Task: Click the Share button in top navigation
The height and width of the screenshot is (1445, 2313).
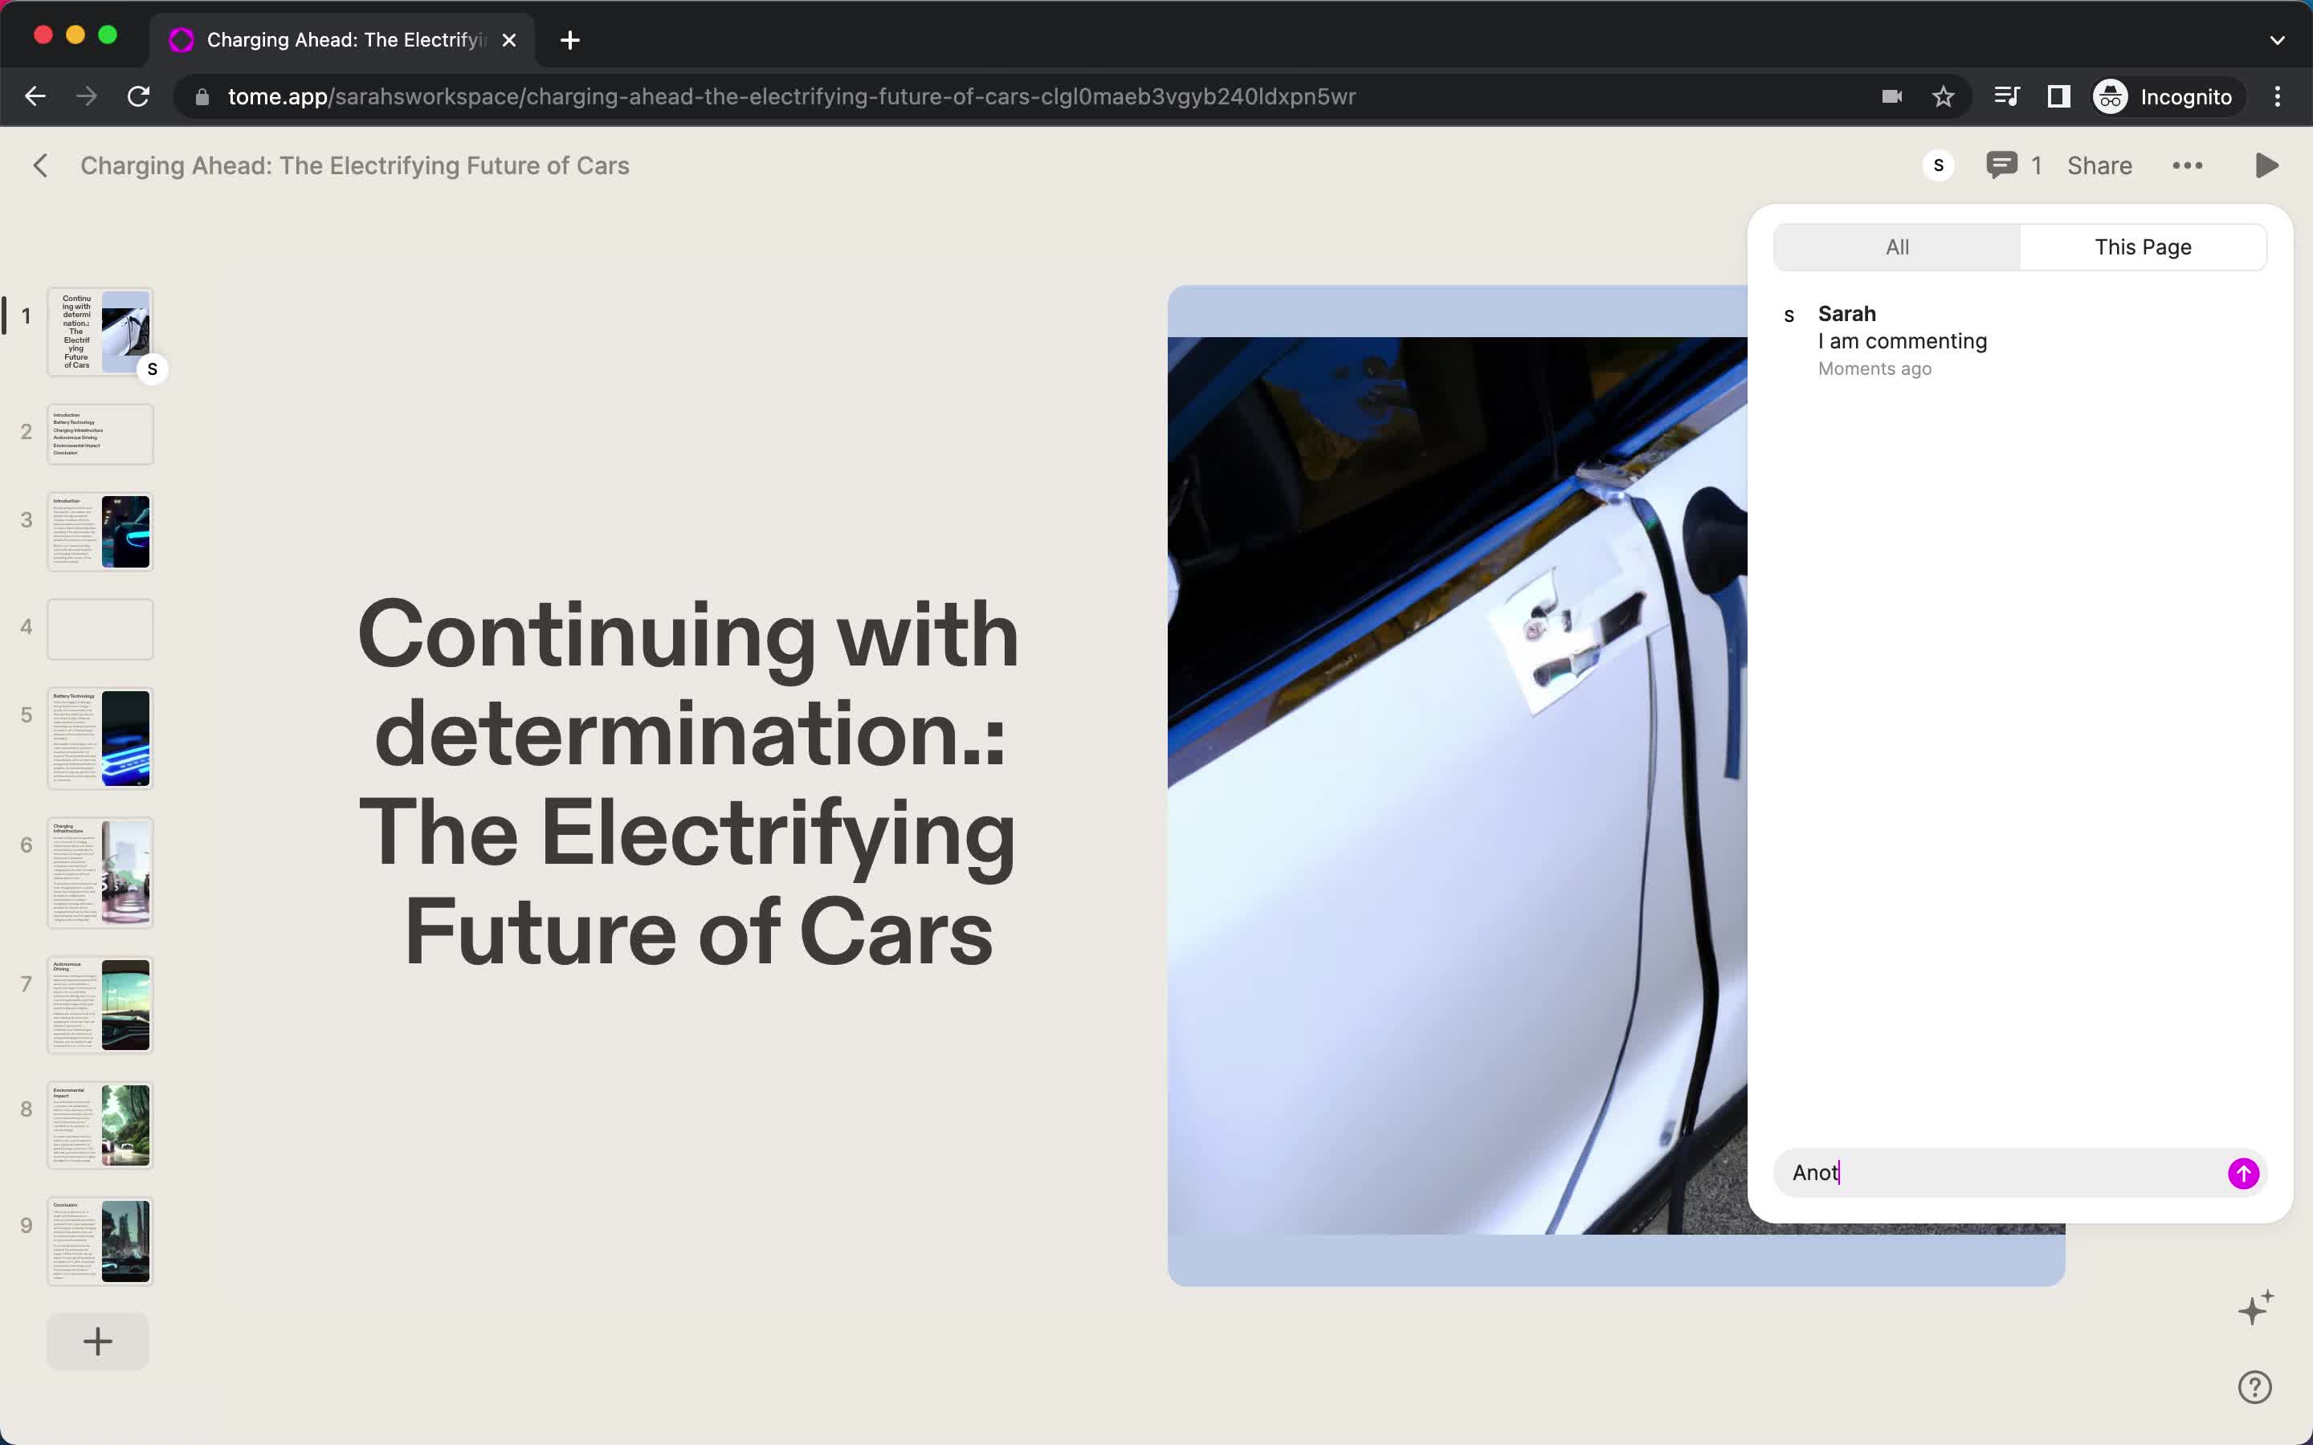Action: click(2099, 165)
